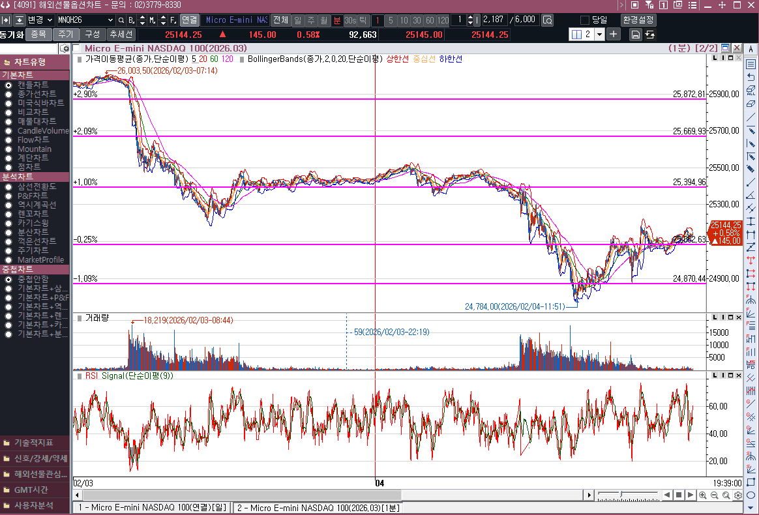Enable the 당일 checkbox
Viewport: 759px width, 515px height.
click(x=584, y=20)
